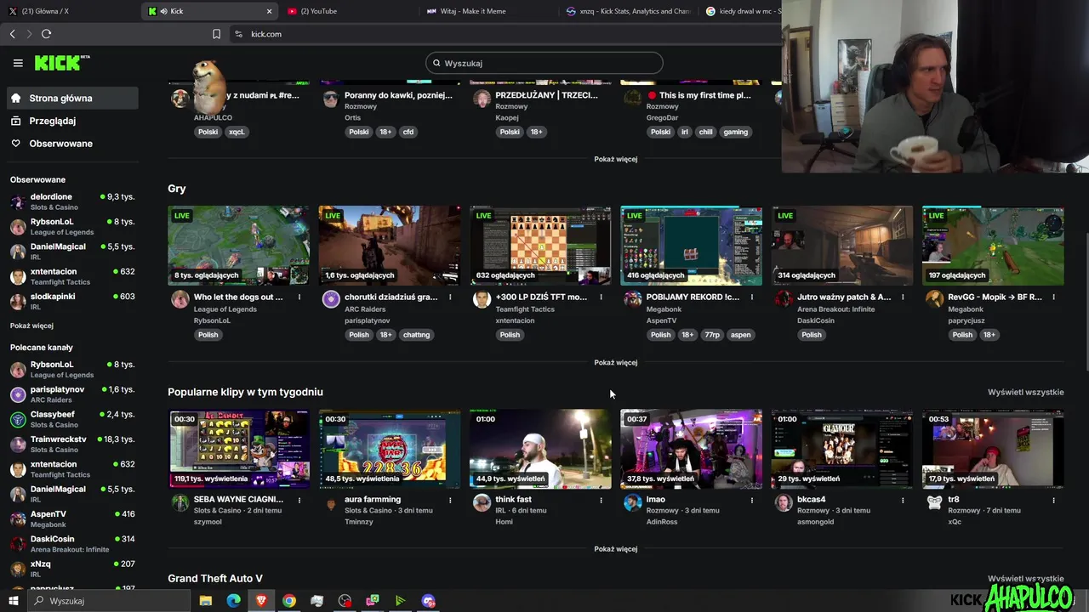This screenshot has height=612, width=1089.
Task: Play the think fast clip thumbnail
Action: tap(540, 449)
